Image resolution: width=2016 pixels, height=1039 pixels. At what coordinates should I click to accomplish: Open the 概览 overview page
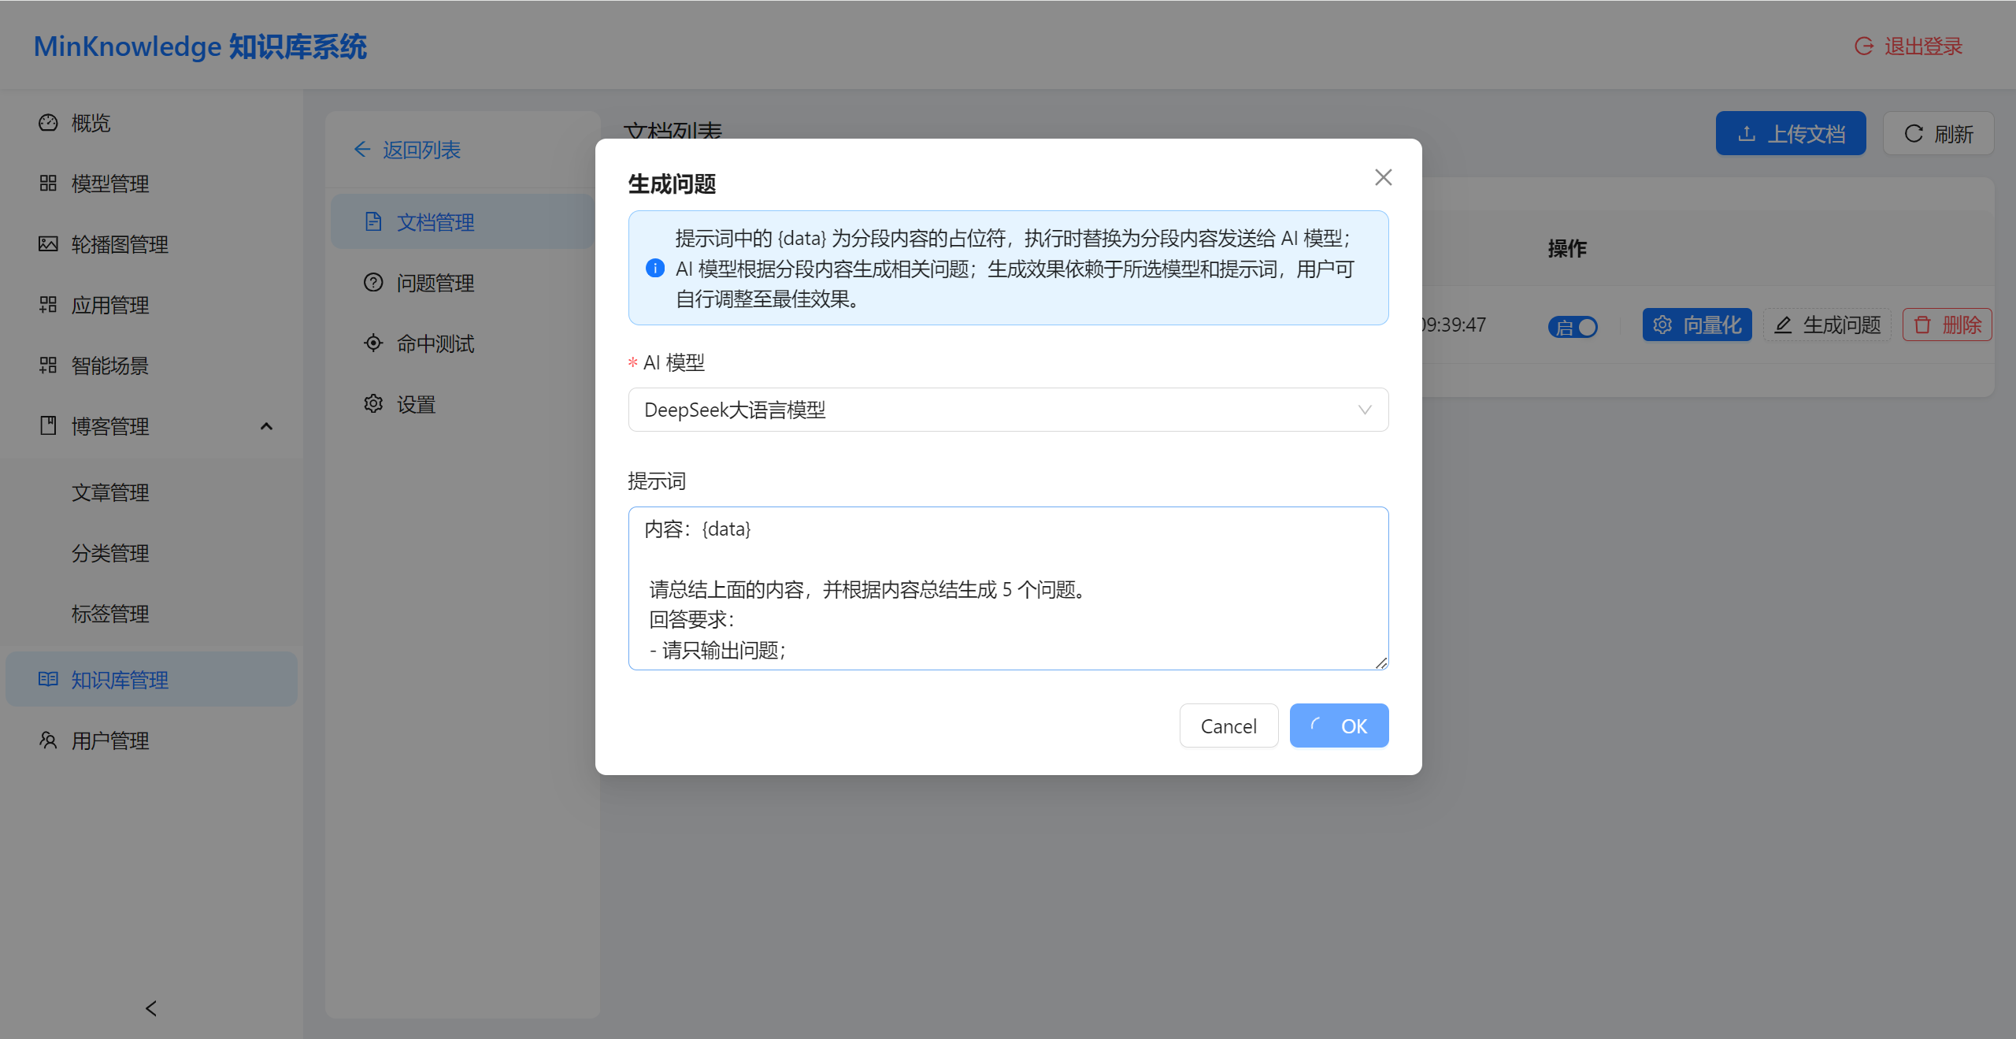pyautogui.click(x=89, y=123)
